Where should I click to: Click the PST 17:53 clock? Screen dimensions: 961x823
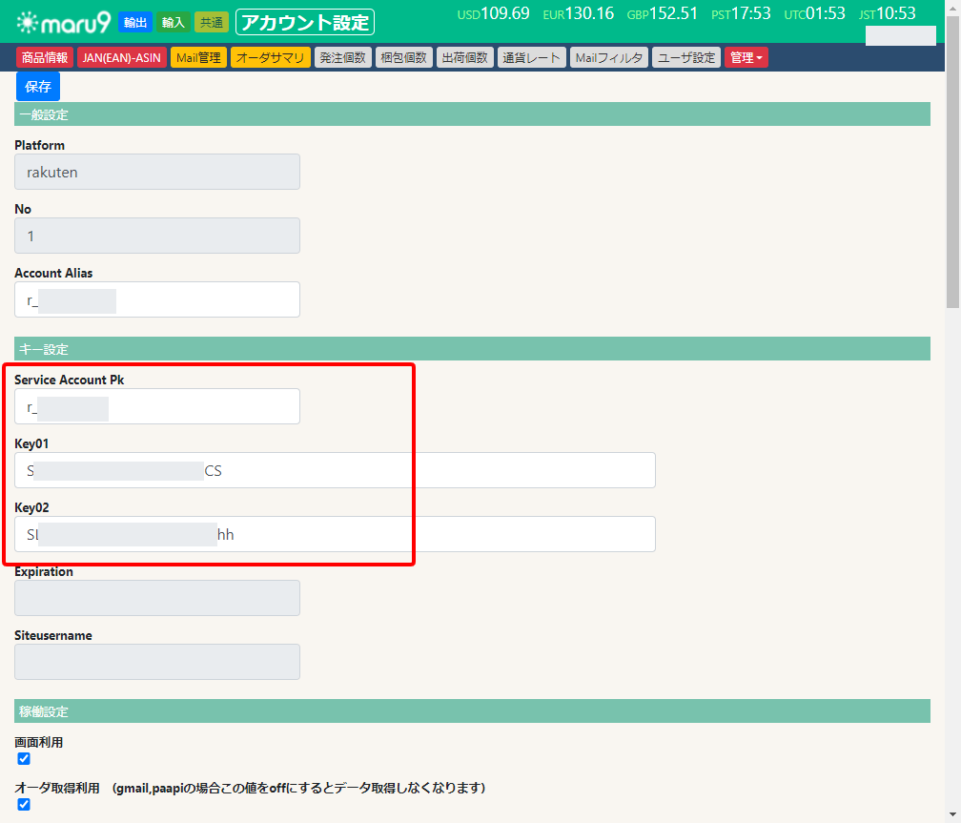[741, 13]
